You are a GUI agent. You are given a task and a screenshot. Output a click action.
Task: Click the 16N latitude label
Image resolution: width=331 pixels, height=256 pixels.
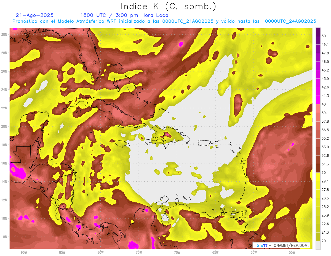5,163
